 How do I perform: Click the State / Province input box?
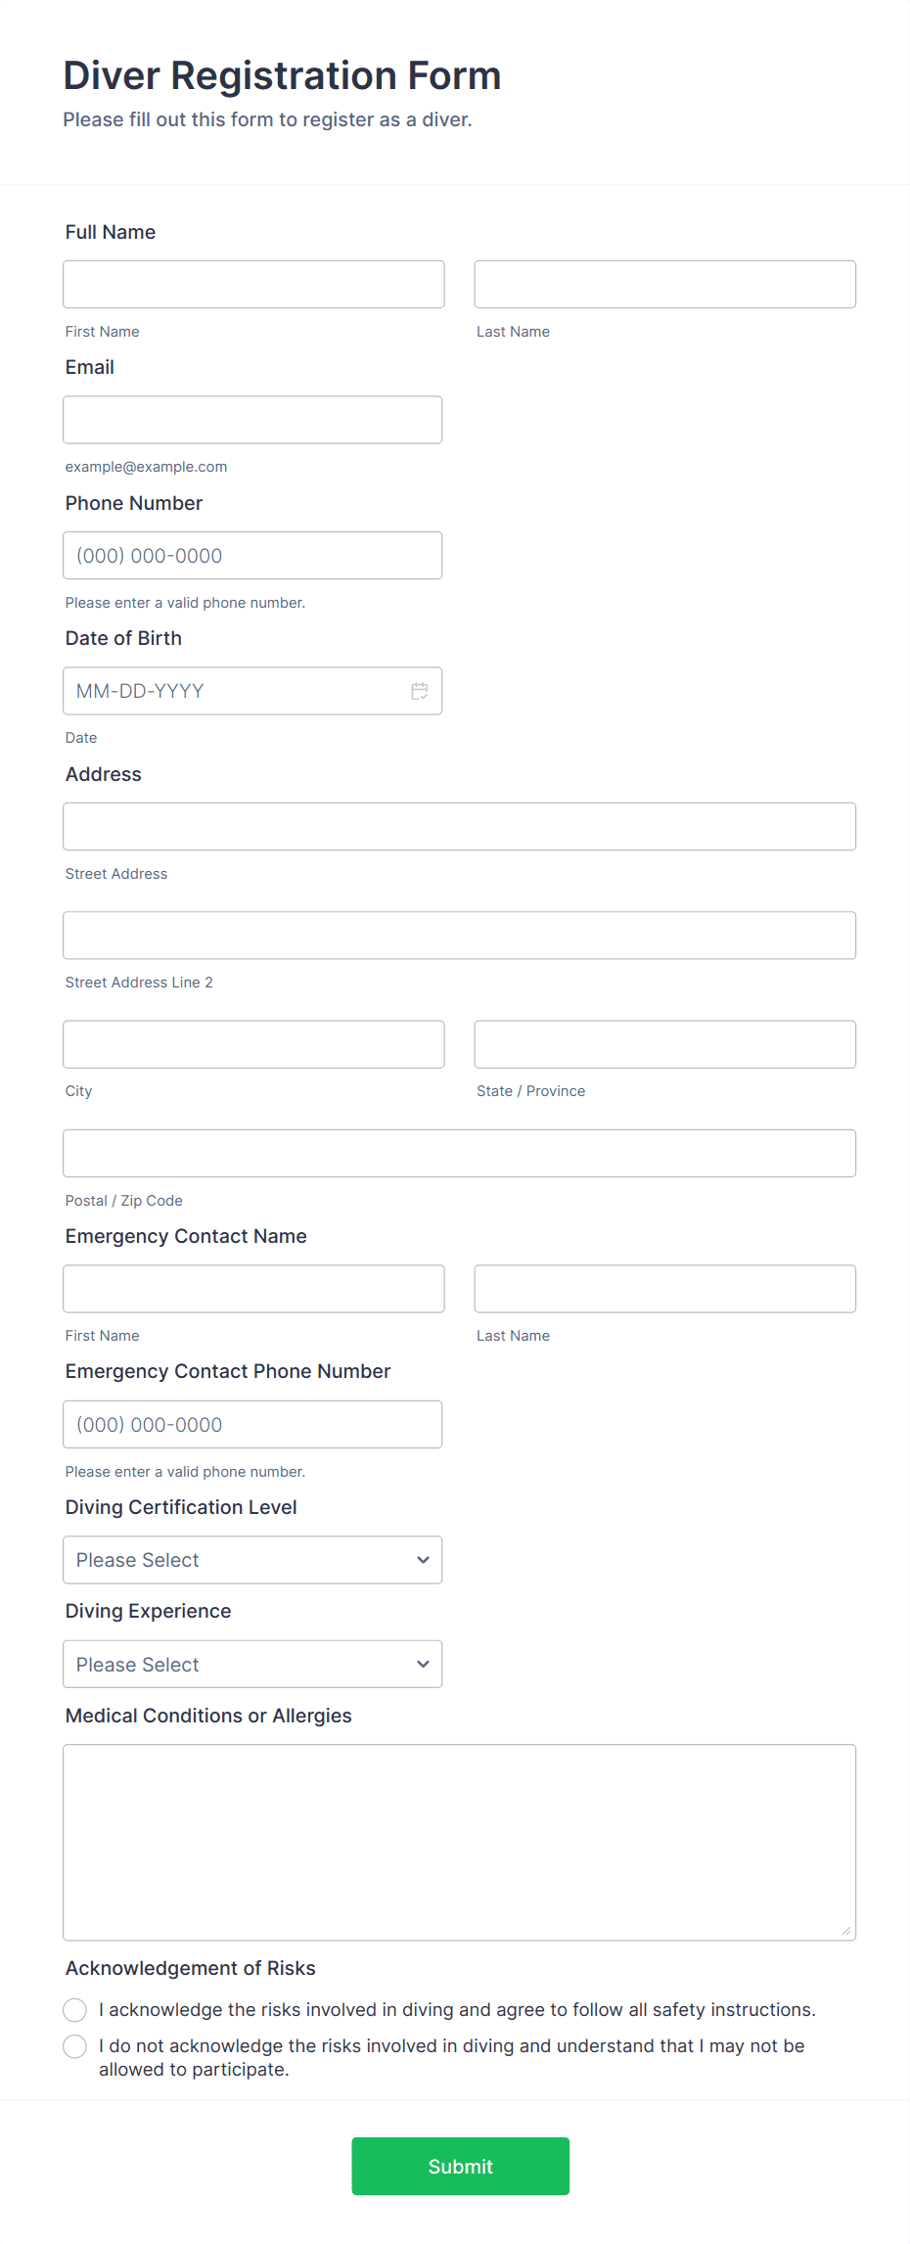664,1044
